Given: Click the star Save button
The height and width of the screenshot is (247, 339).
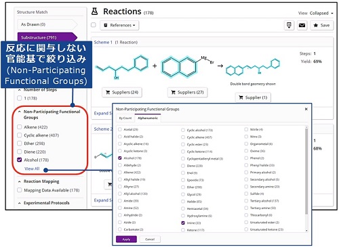Looking at the screenshot, I should click(x=321, y=25).
